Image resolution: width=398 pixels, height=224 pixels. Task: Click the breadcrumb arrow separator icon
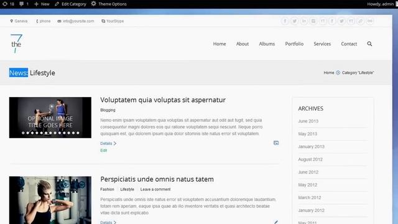338,73
